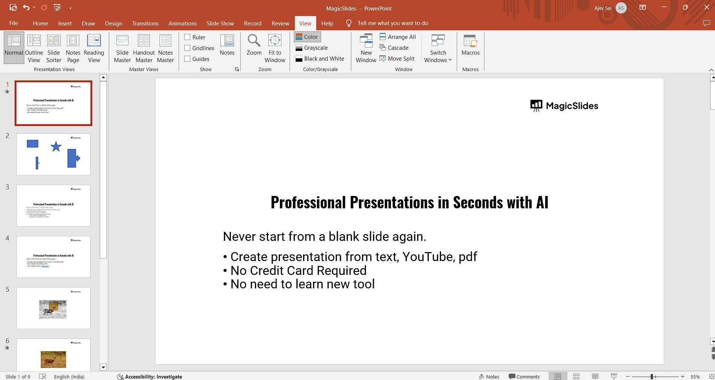This screenshot has height=380, width=715.
Task: Open the Slide Master view
Action: pyautogui.click(x=122, y=48)
